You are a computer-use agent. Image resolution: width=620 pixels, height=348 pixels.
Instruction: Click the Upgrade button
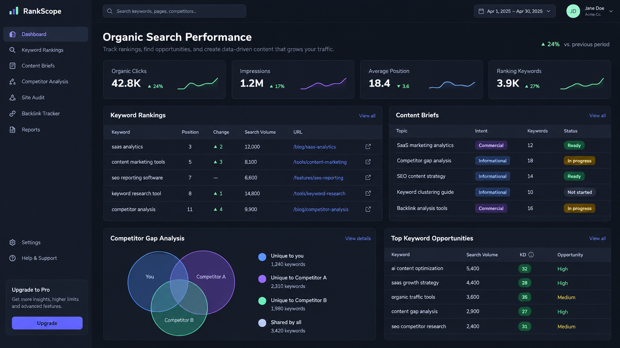tap(47, 323)
